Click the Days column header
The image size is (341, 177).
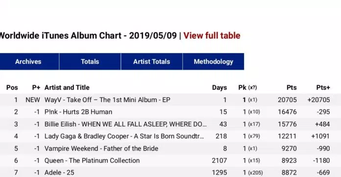(x=219, y=88)
